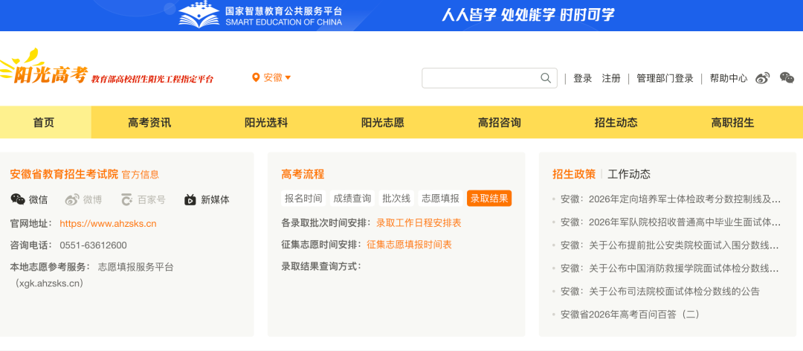Open 2026年军队院校招收普通高中毕业生面试 article
The image size is (803, 351).
point(671,222)
